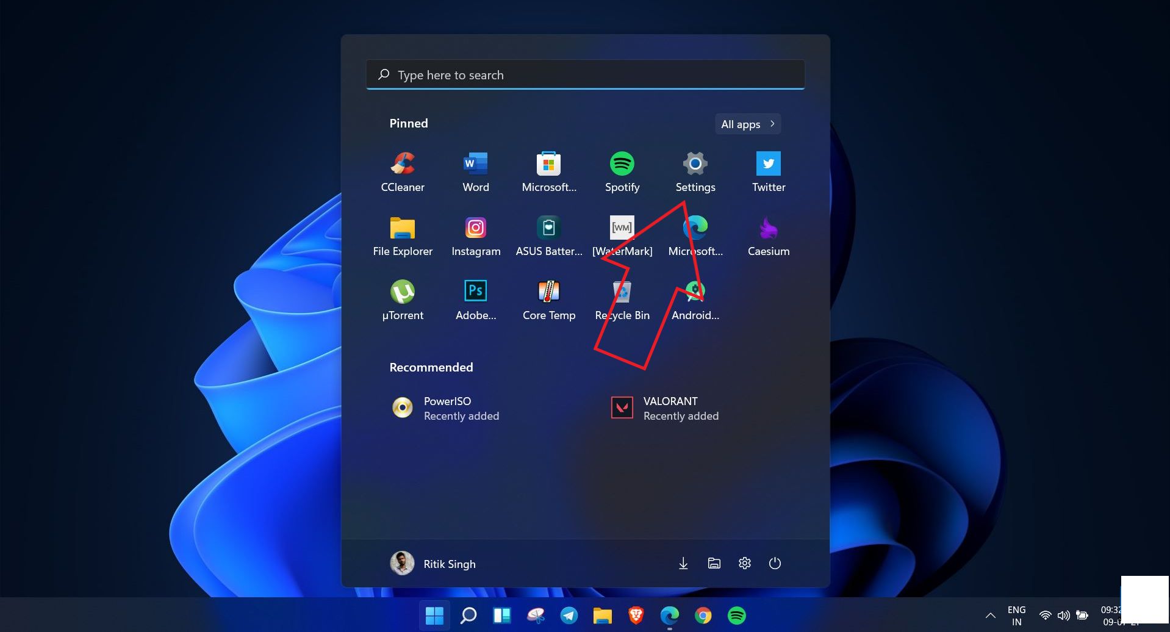Open Recycle Bin pinned item

[622, 301]
